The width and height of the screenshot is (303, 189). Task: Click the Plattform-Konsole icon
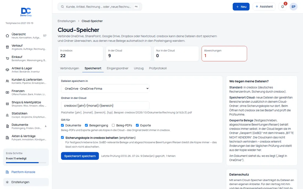tap(7, 172)
